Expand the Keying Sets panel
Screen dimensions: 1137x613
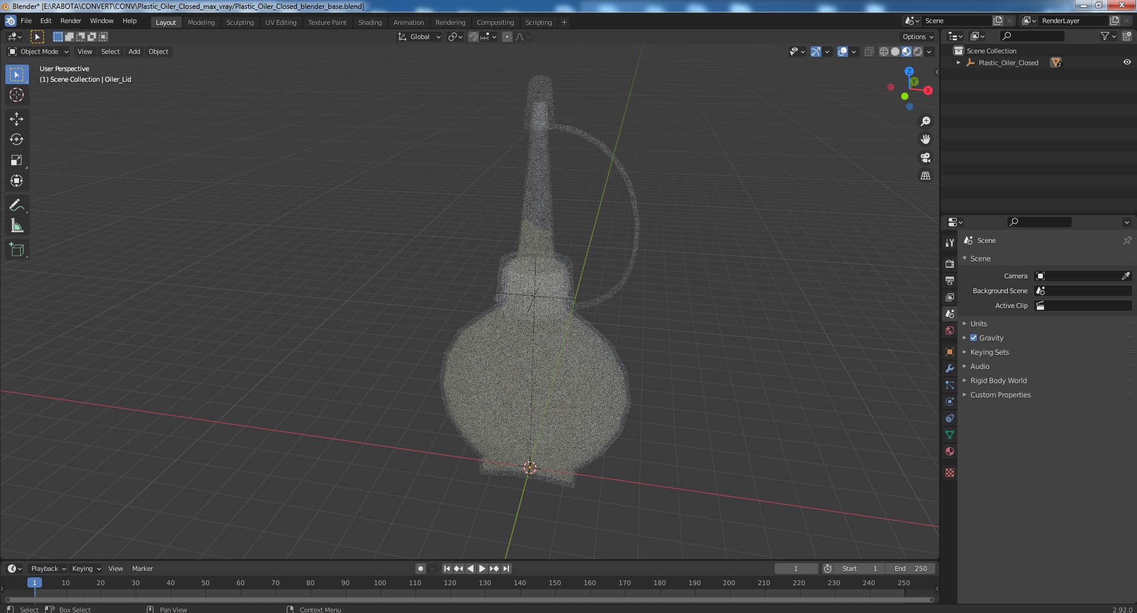989,352
